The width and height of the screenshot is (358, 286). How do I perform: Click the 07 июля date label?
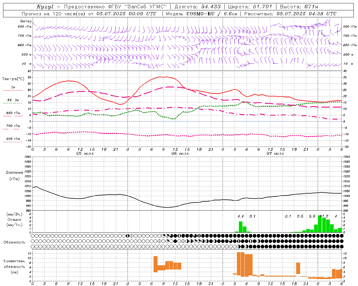[275, 154]
